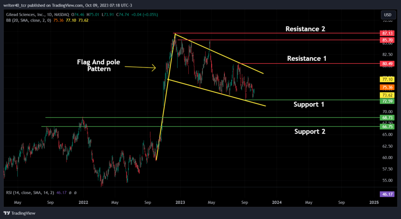Click the Support 2 text annotation
This screenshot has height=219, width=401.
(x=310, y=132)
